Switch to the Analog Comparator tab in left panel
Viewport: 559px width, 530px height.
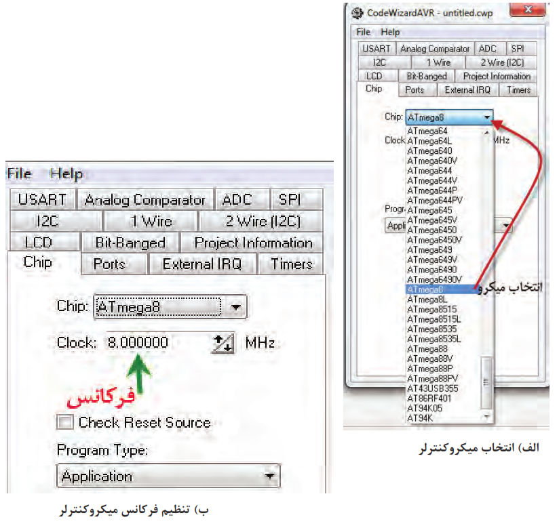(x=145, y=199)
